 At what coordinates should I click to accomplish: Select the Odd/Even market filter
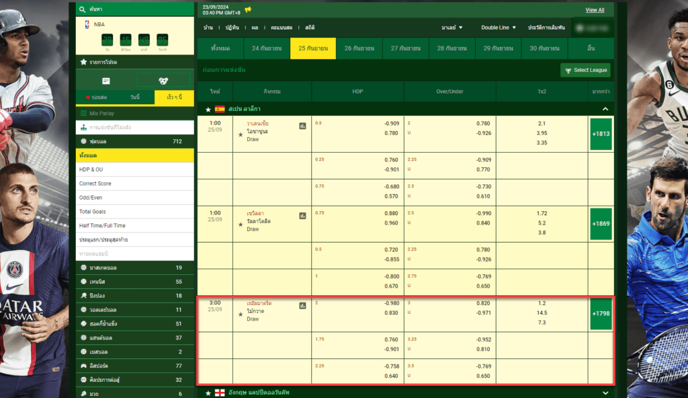tap(134, 198)
